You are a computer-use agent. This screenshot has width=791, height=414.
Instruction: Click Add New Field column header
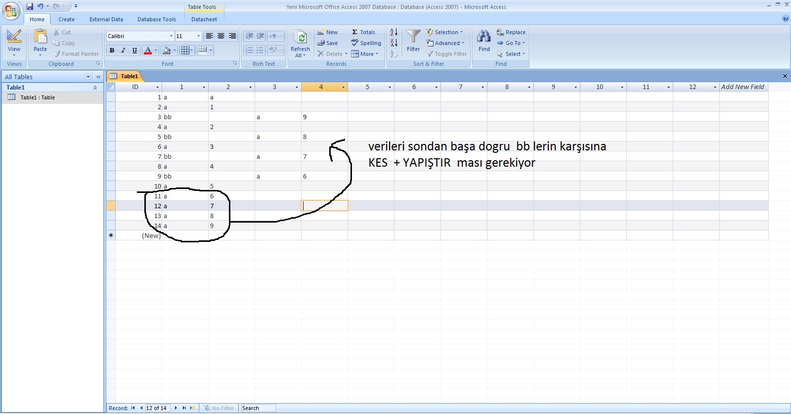743,87
